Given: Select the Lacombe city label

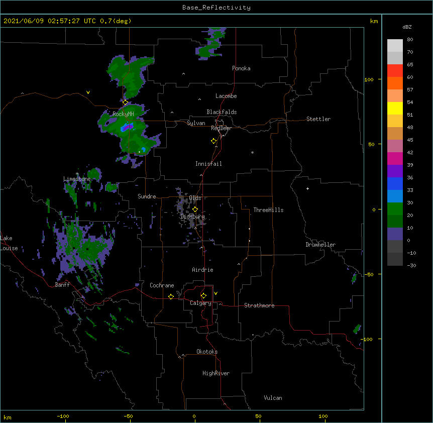Looking at the screenshot, I should [x=226, y=96].
